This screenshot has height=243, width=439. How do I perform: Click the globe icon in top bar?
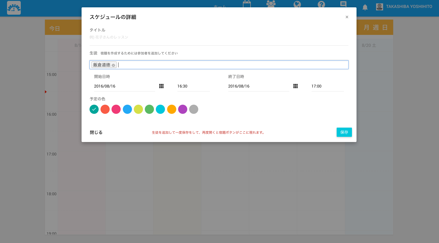pyautogui.click(x=297, y=4)
